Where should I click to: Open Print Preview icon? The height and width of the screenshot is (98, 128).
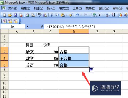point(33,15)
